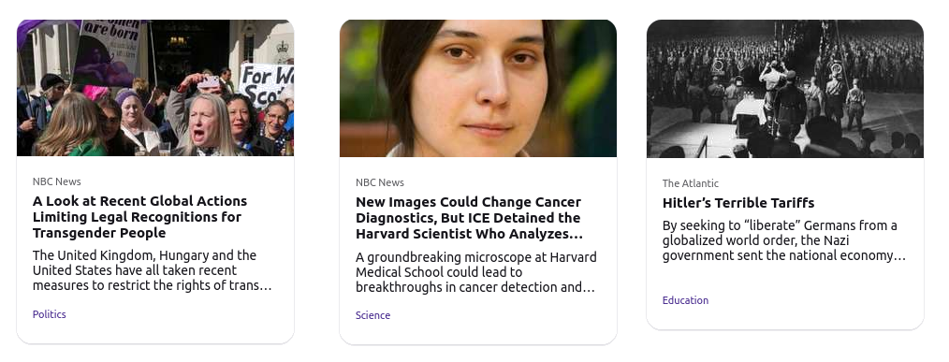This screenshot has height=362, width=949.
Task: Select the Politics category tag
Action: click(x=49, y=314)
